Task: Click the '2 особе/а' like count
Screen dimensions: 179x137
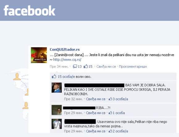Action: (x=120, y=131)
